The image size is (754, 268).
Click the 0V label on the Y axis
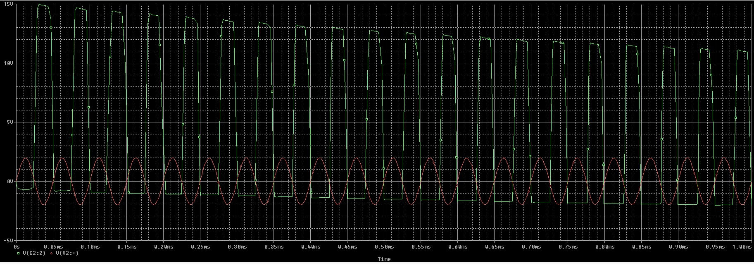(x=10, y=182)
